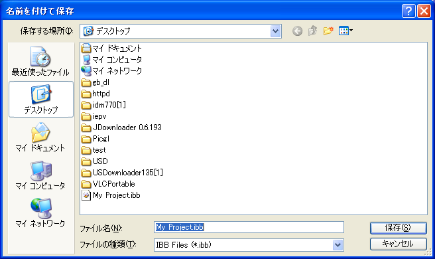Click the Back navigation arrow icon

[x=297, y=31]
